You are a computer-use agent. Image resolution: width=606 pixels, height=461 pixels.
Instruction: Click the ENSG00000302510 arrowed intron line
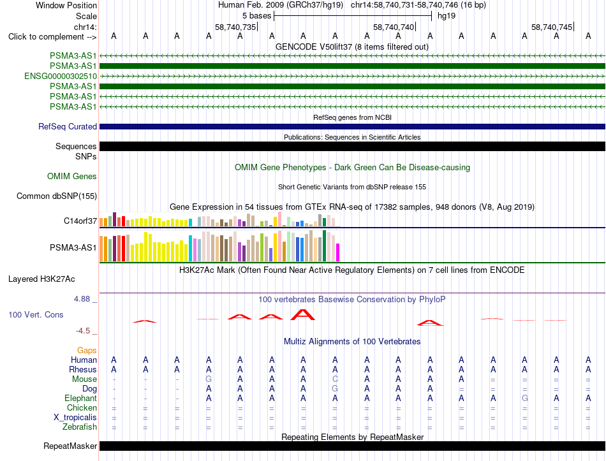click(x=352, y=76)
